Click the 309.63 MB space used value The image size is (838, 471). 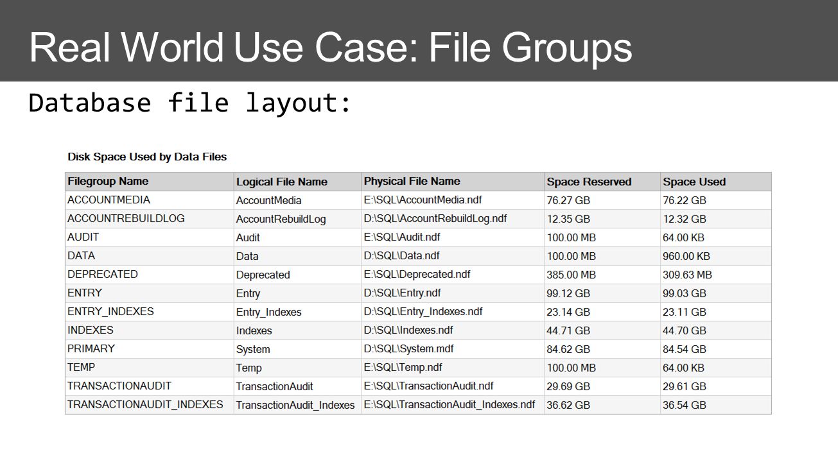pyautogui.click(x=688, y=275)
